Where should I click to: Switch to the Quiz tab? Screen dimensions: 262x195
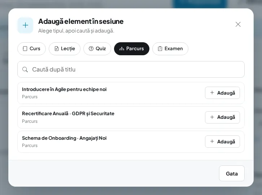(x=97, y=49)
